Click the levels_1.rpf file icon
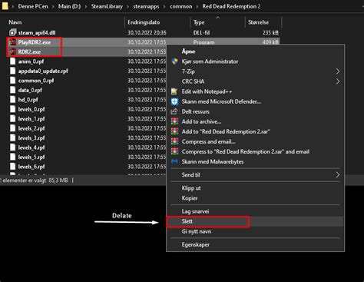The width and height of the screenshot is (364, 282). [x=12, y=119]
